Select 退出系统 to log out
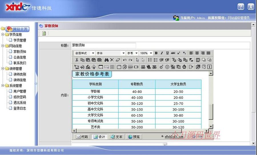The width and height of the screenshot is (257, 155). (x=20, y=103)
